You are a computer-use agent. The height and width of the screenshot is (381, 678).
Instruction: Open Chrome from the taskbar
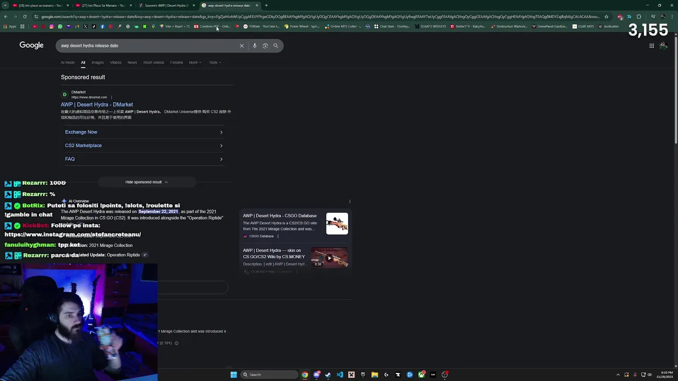coord(305,375)
